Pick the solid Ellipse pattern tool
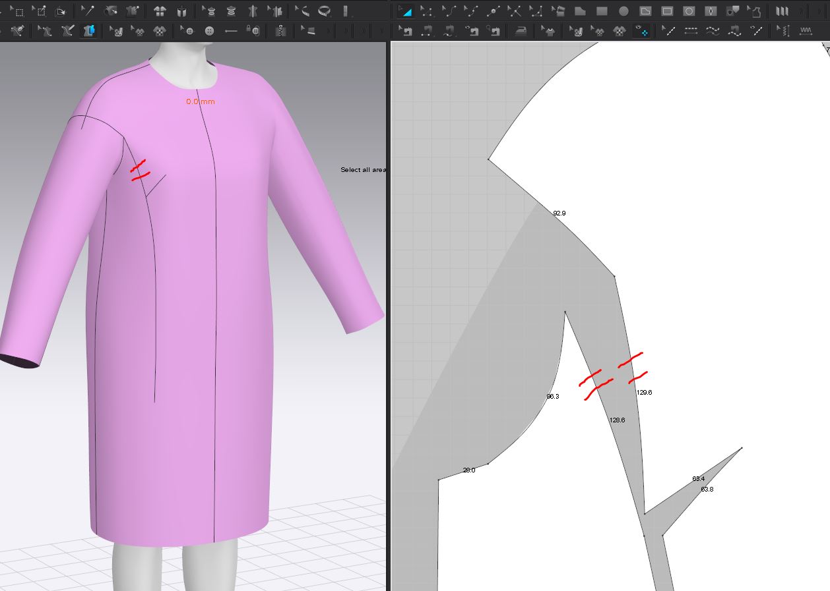 click(x=623, y=11)
